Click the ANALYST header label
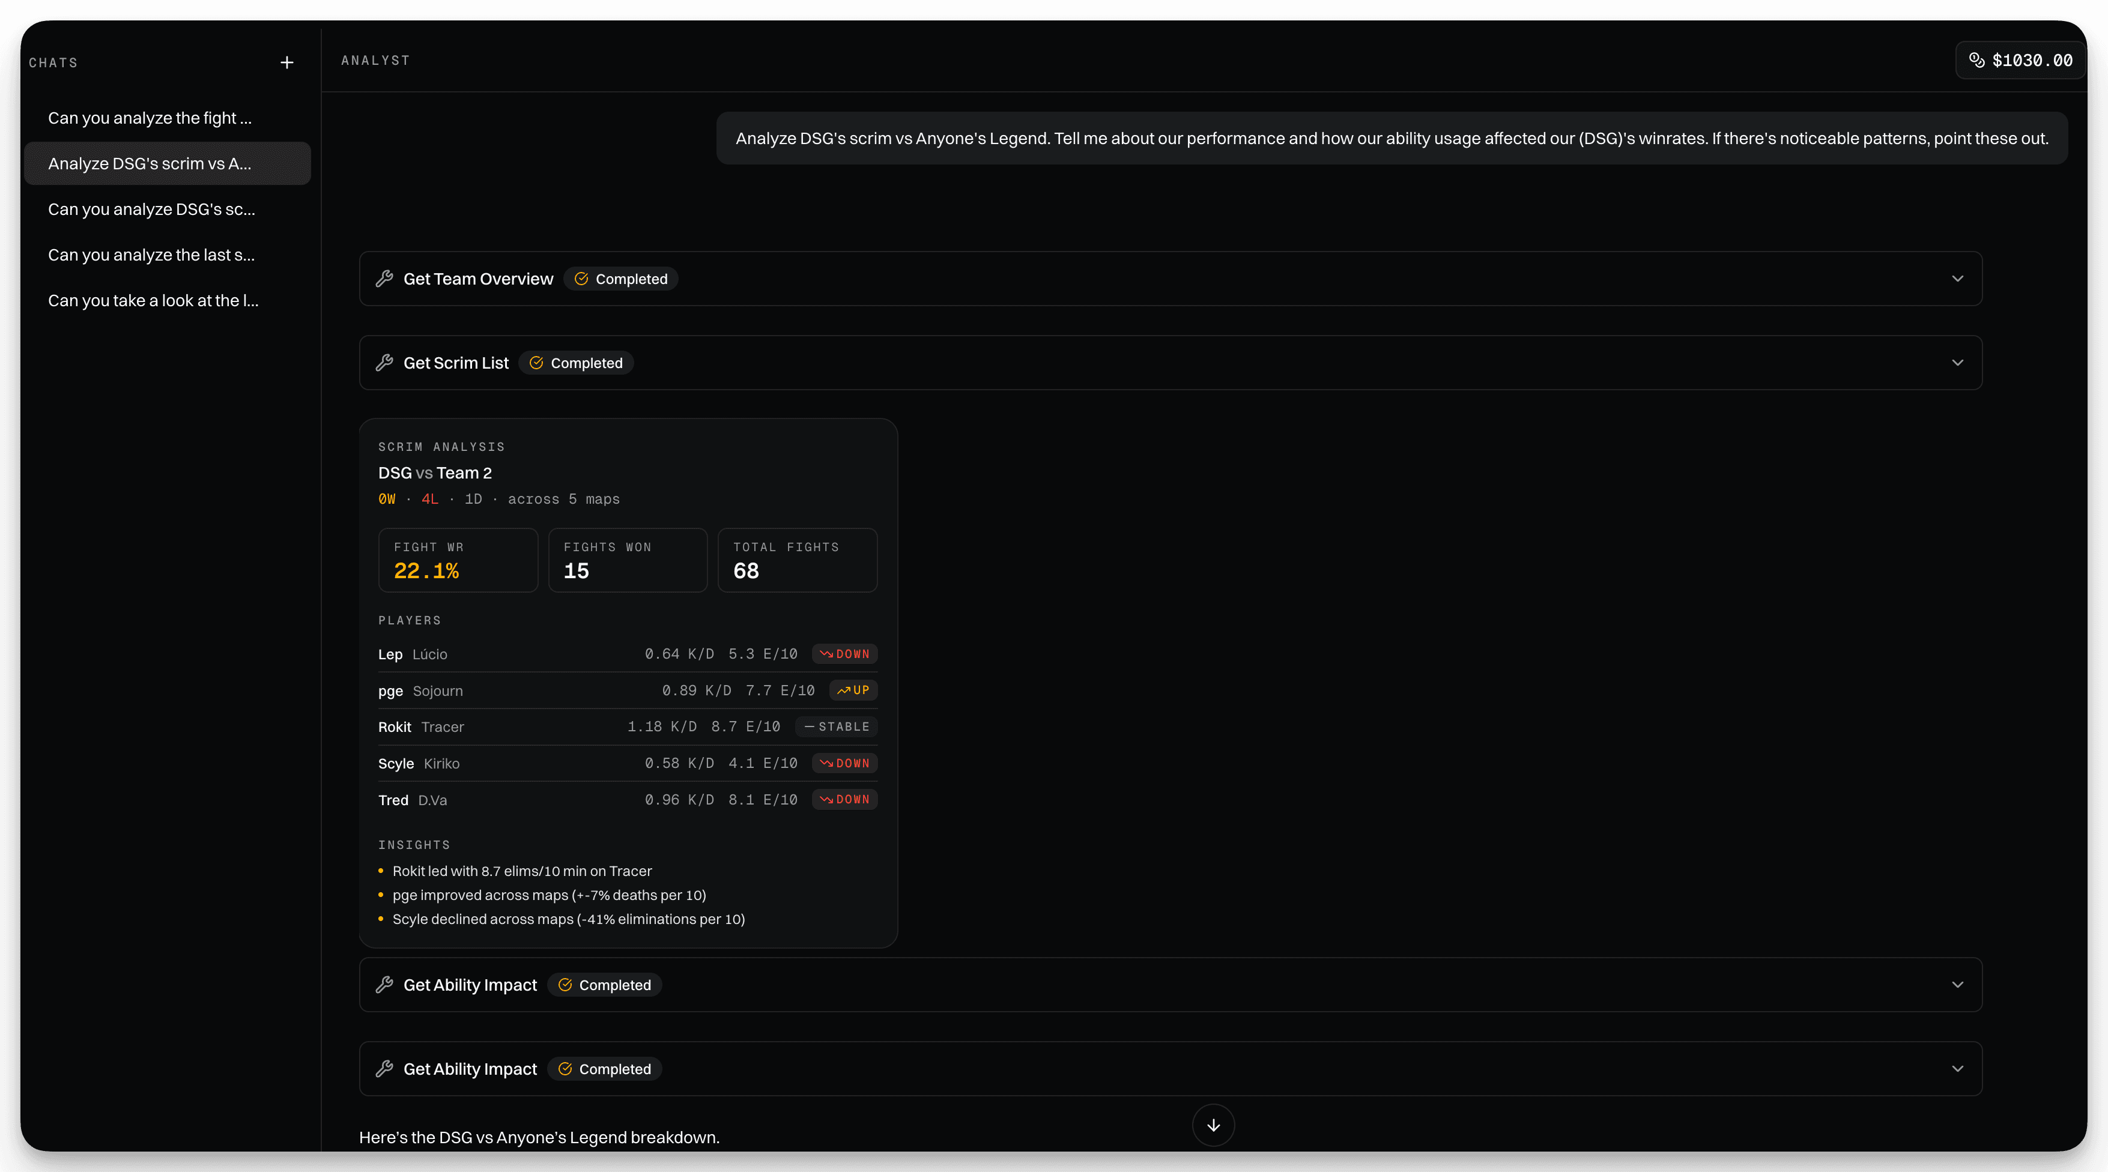Image resolution: width=2108 pixels, height=1172 pixels. [x=375, y=61]
